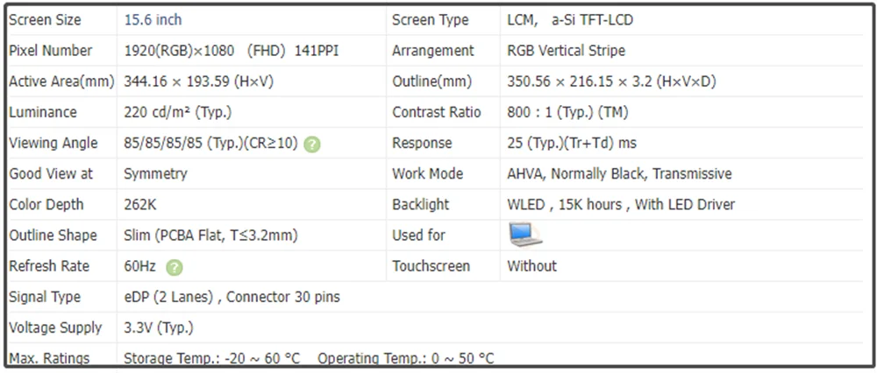The width and height of the screenshot is (877, 373).
Task: Select the RGB Vertical Stripe arrangement value
Action: pyautogui.click(x=566, y=51)
